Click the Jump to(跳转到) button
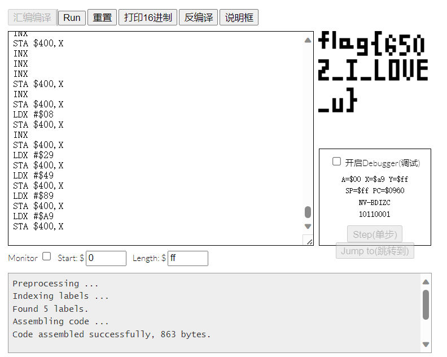The width and height of the screenshot is (447, 357). point(375,251)
